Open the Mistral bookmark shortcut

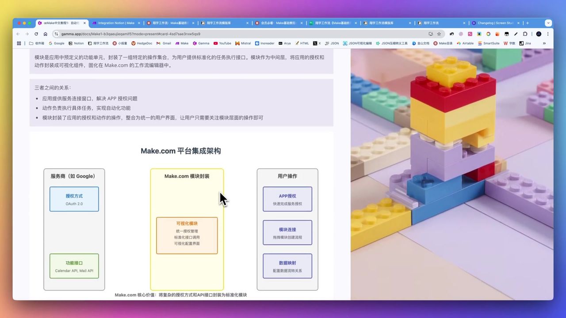click(244, 43)
